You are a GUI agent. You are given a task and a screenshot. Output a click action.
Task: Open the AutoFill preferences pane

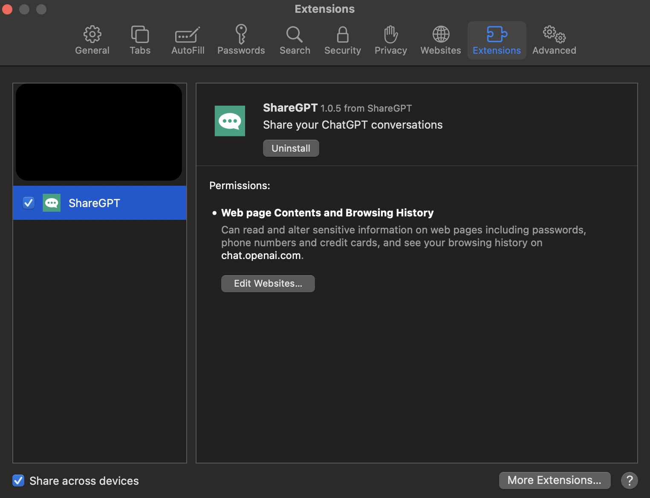pyautogui.click(x=188, y=40)
